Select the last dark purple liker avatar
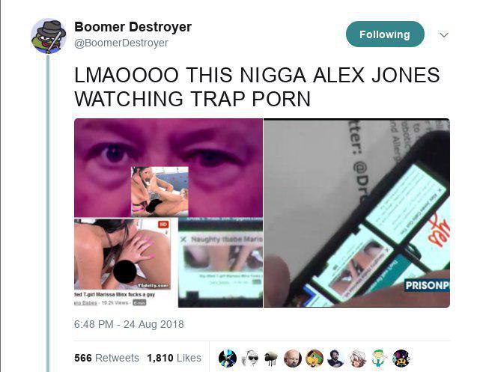Image resolution: width=477 pixels, height=372 pixels. click(401, 358)
